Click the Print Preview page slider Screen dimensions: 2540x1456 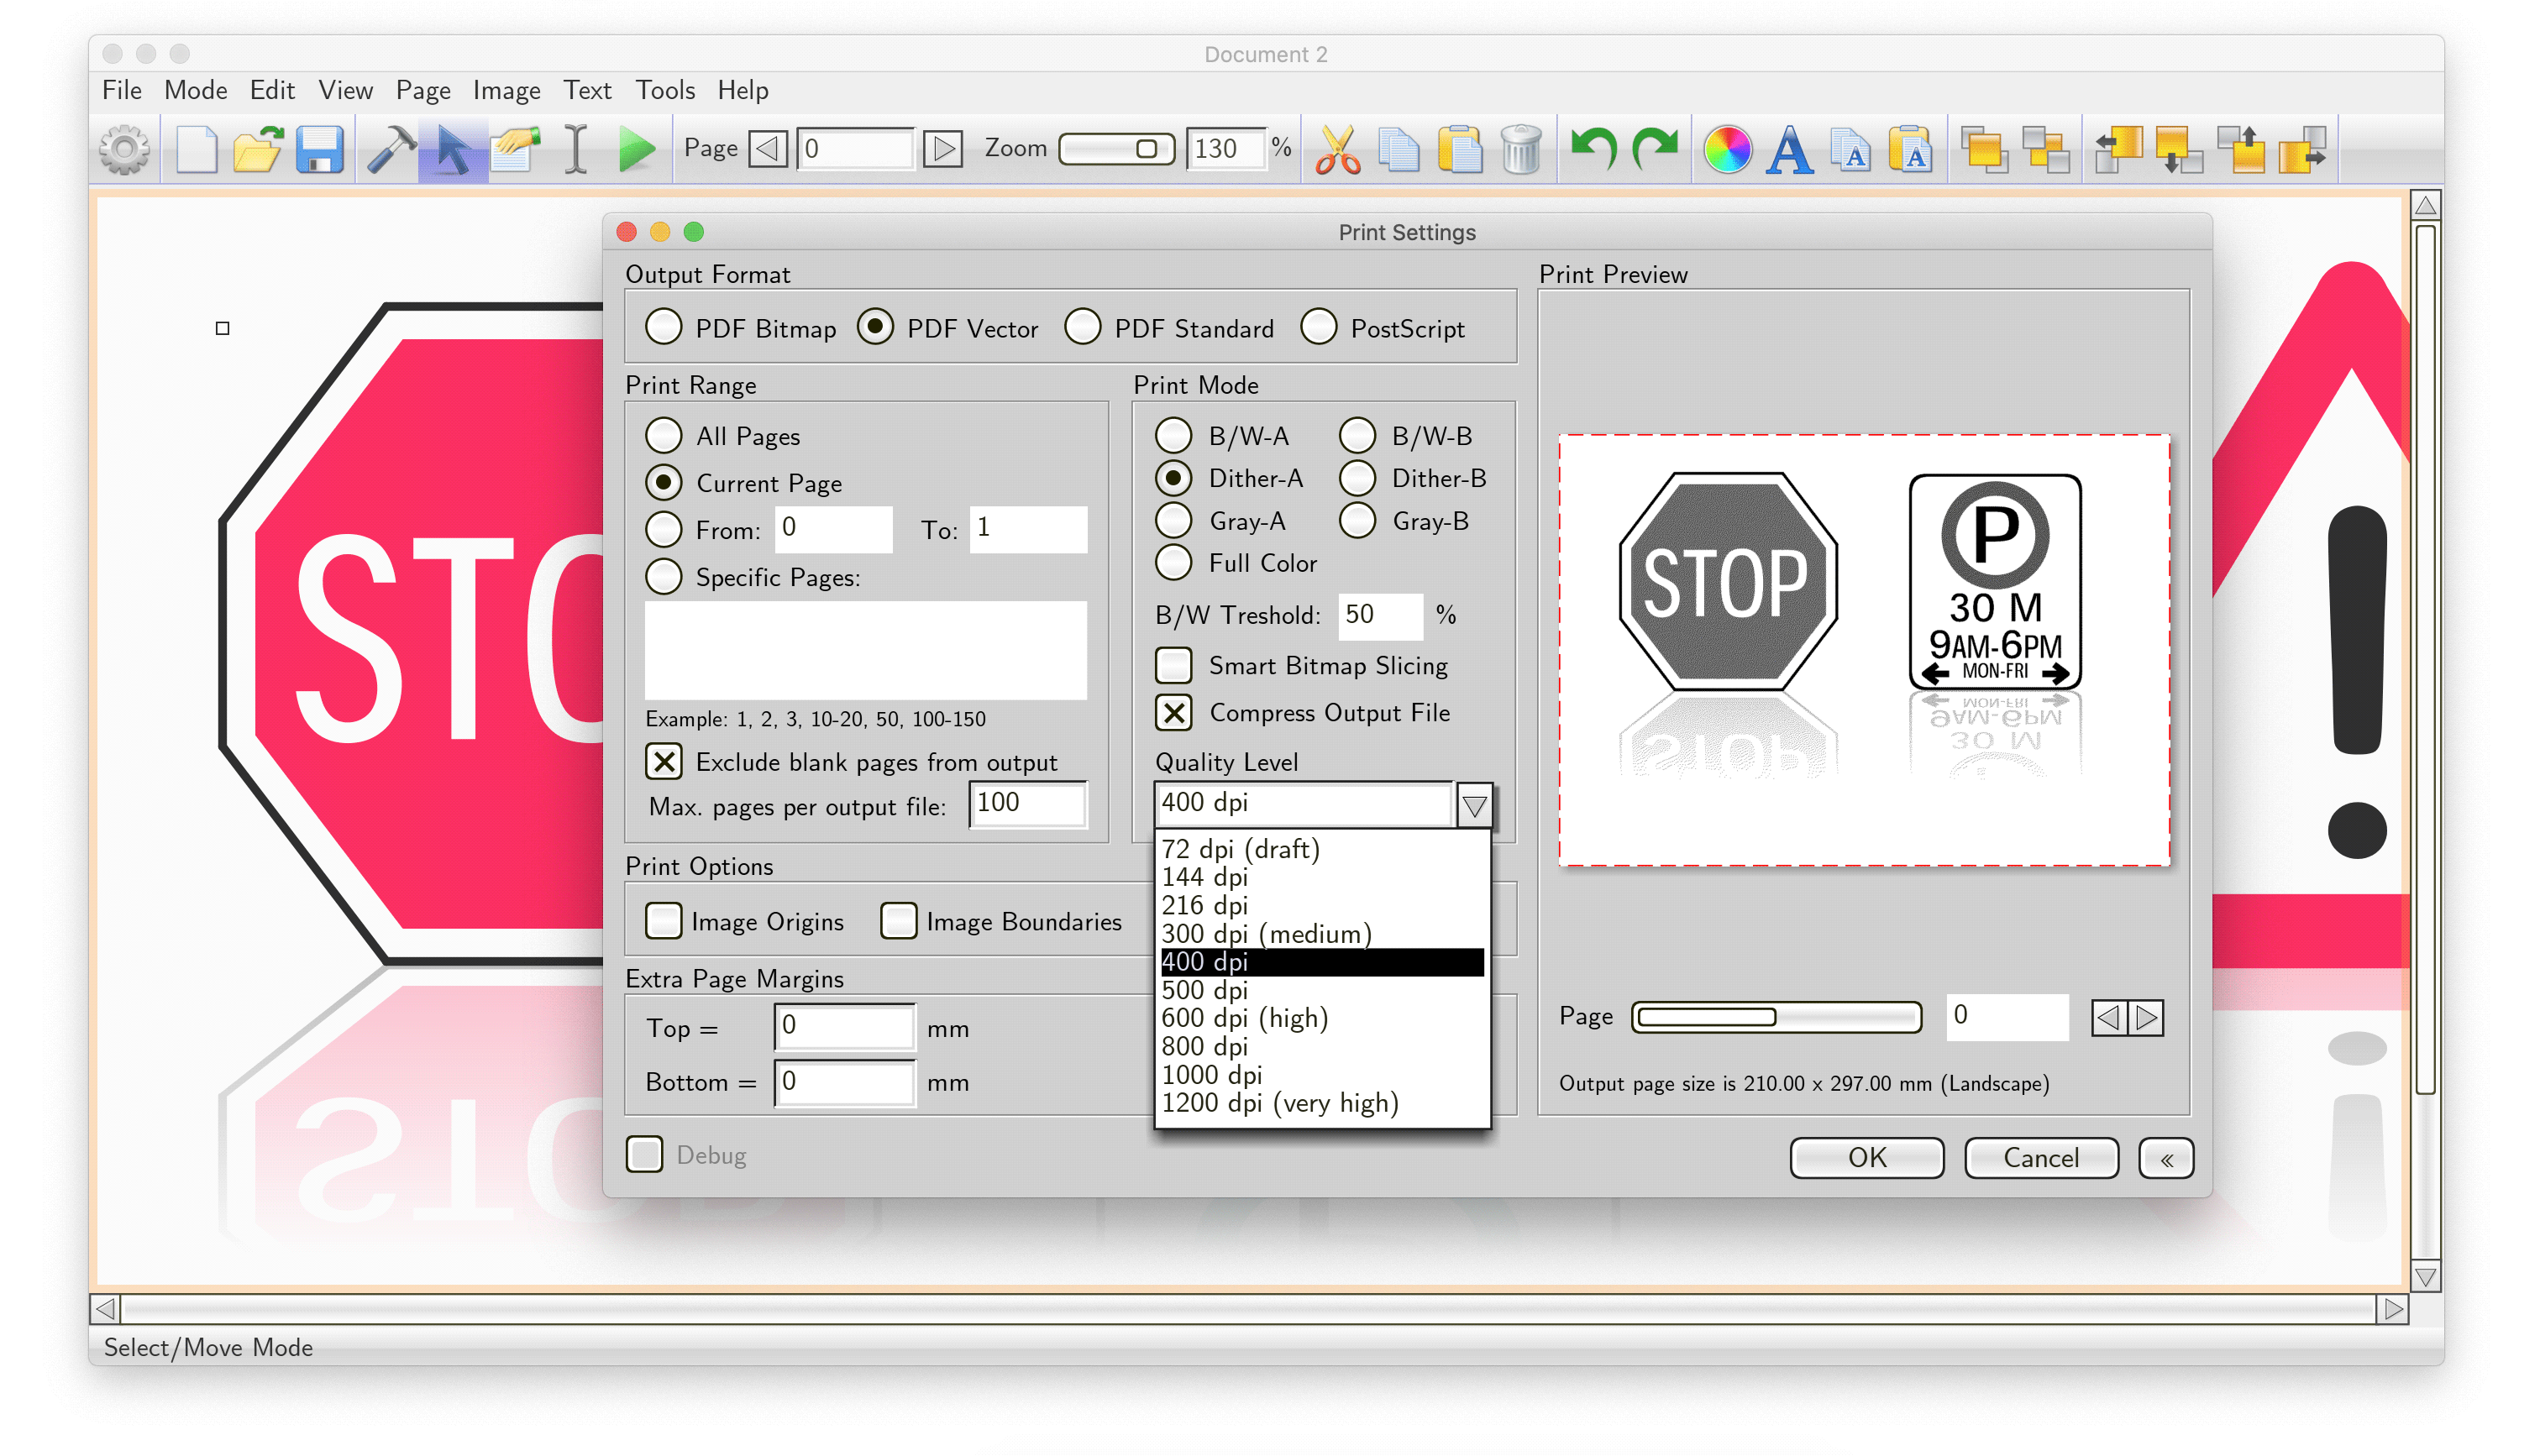(1776, 1017)
